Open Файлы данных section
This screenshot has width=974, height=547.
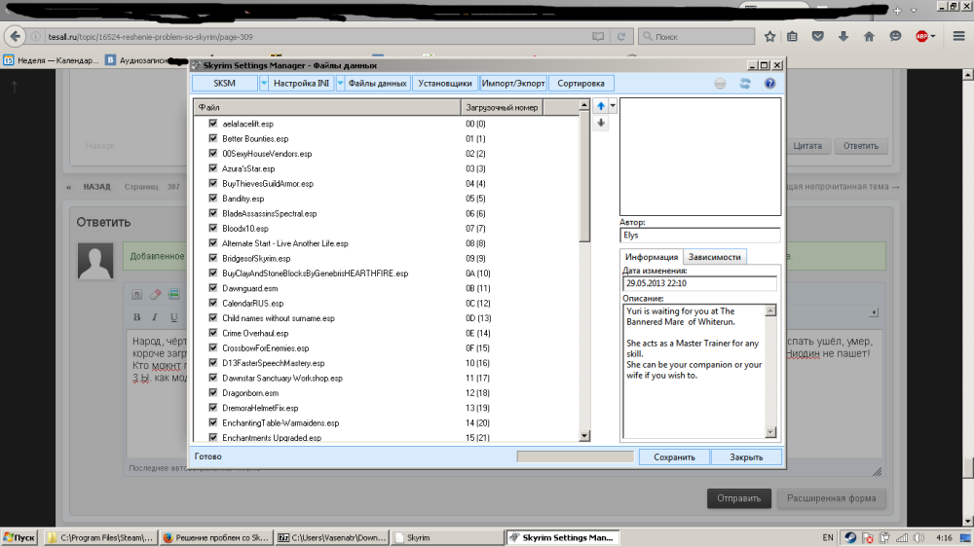tap(377, 83)
